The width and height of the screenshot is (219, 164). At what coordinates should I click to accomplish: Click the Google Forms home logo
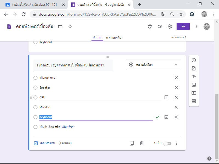pyautogui.click(x=9, y=27)
